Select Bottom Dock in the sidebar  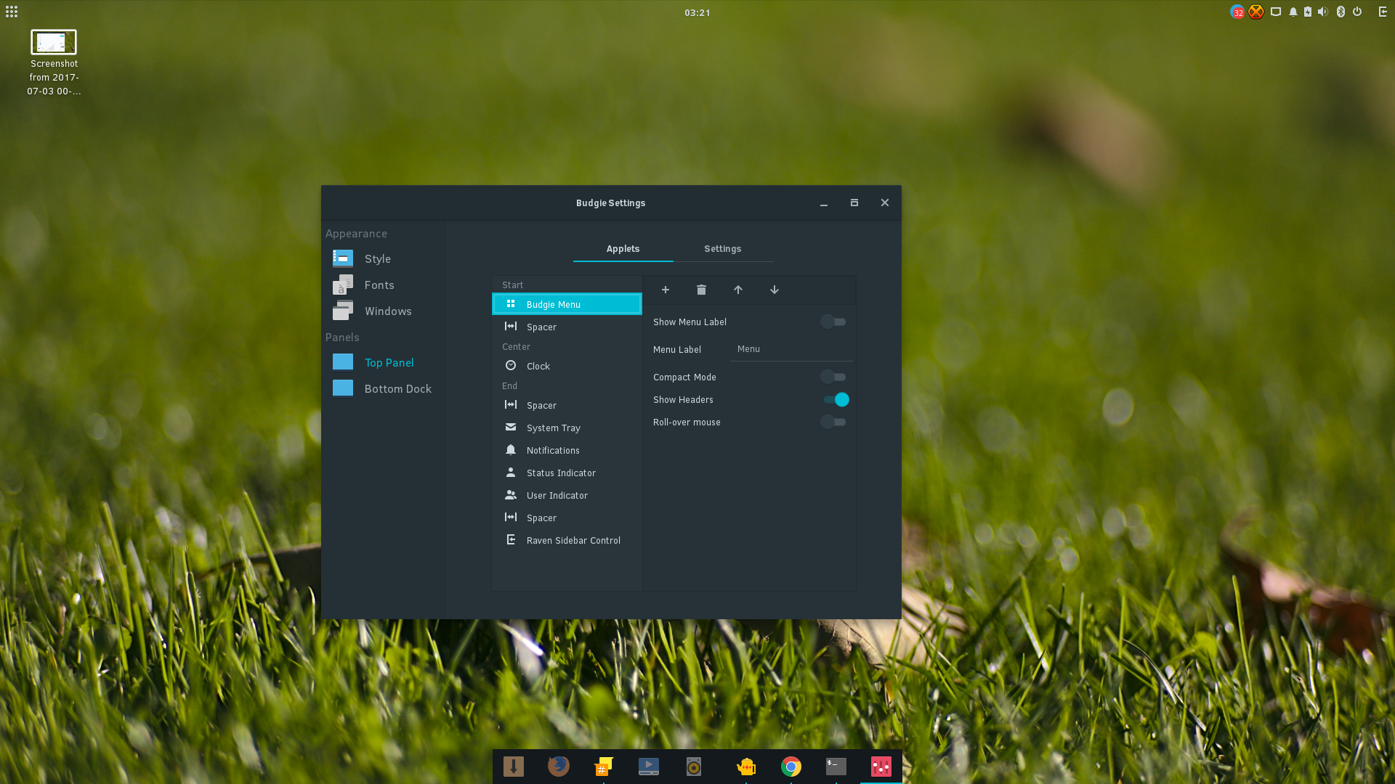click(x=383, y=389)
